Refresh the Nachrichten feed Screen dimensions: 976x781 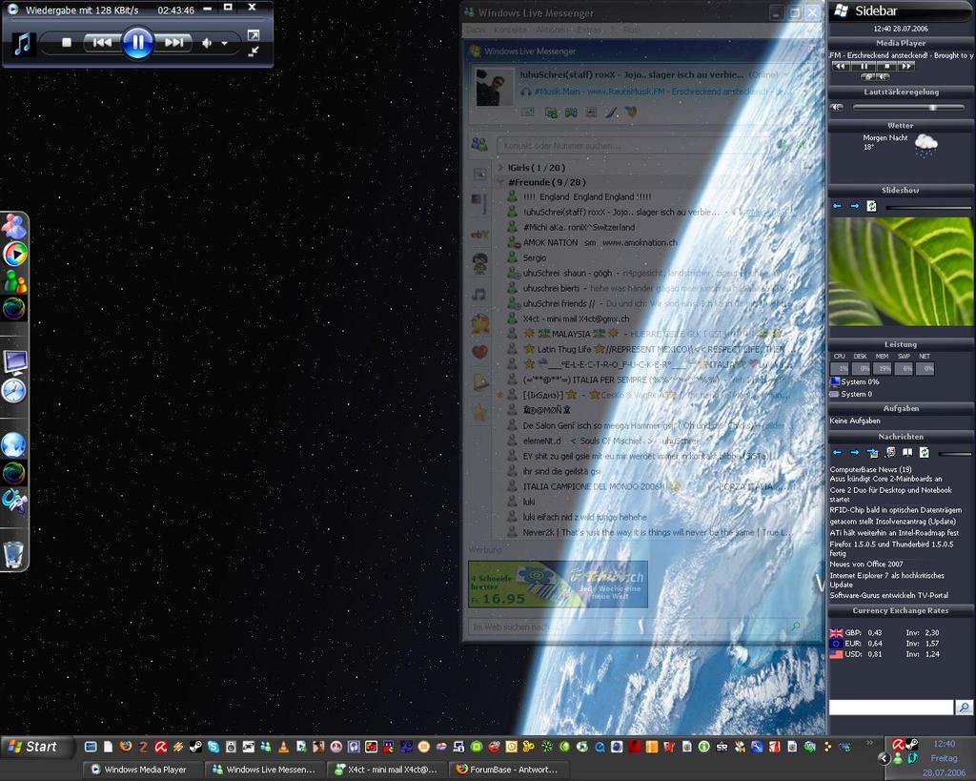pyautogui.click(x=925, y=452)
